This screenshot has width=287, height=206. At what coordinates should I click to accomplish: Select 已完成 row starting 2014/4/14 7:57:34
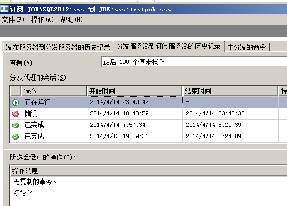click(x=148, y=125)
